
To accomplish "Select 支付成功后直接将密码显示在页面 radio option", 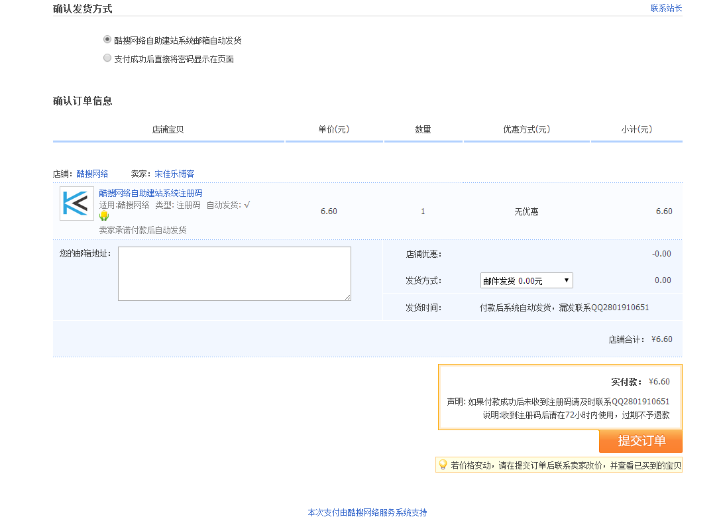I will 107,58.
